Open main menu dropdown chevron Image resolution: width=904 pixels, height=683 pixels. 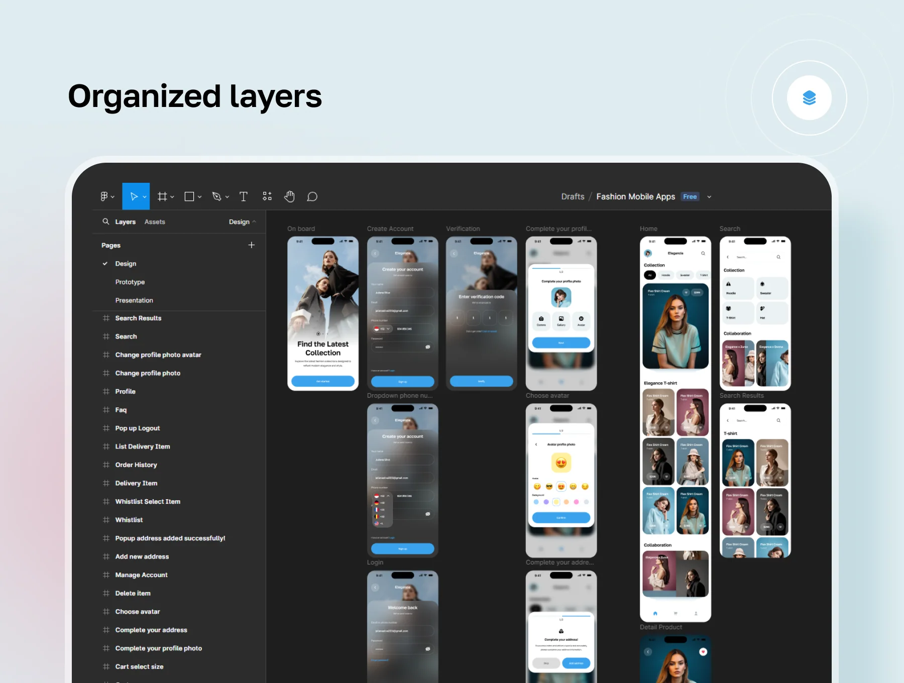click(x=112, y=197)
